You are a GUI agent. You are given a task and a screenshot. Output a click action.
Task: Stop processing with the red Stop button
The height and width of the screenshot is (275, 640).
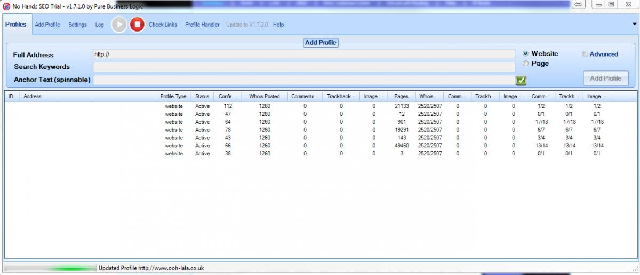(137, 24)
